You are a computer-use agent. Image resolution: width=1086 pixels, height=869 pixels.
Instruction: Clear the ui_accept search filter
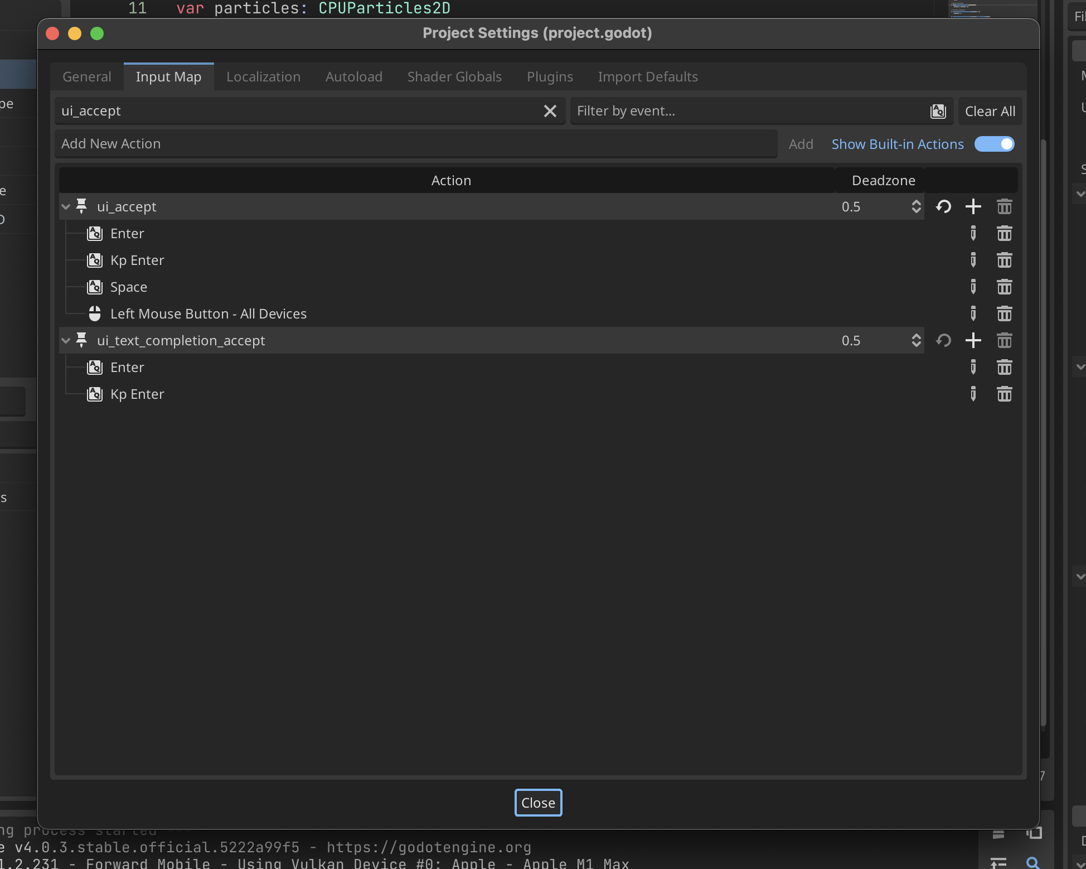coord(550,111)
